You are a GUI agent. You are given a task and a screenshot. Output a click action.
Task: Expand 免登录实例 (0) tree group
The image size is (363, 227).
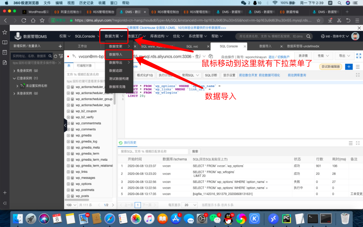(x=14, y=71)
